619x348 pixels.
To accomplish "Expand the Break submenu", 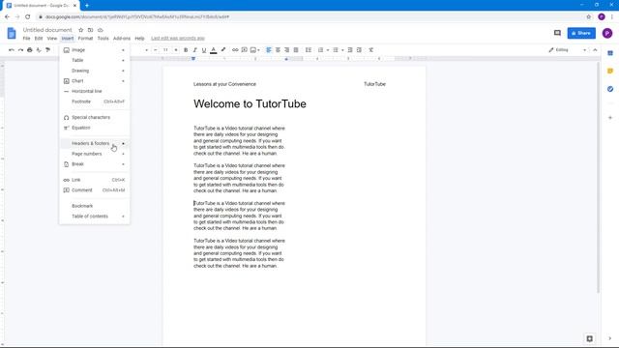I will coord(95,164).
